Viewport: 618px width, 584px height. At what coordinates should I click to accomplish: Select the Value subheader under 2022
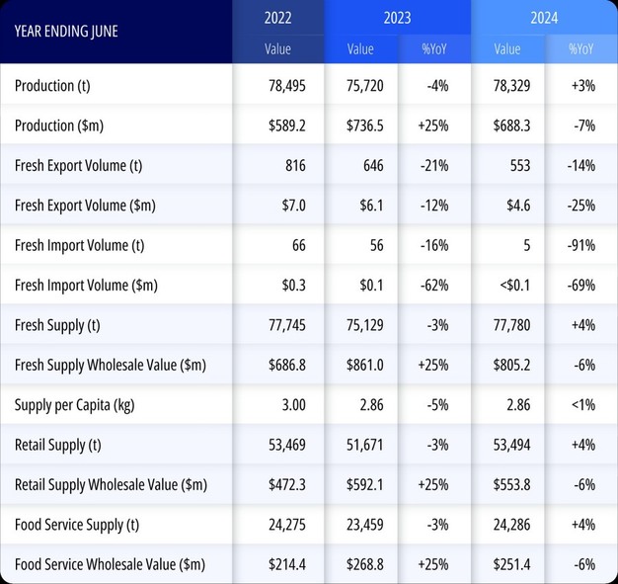(277, 49)
